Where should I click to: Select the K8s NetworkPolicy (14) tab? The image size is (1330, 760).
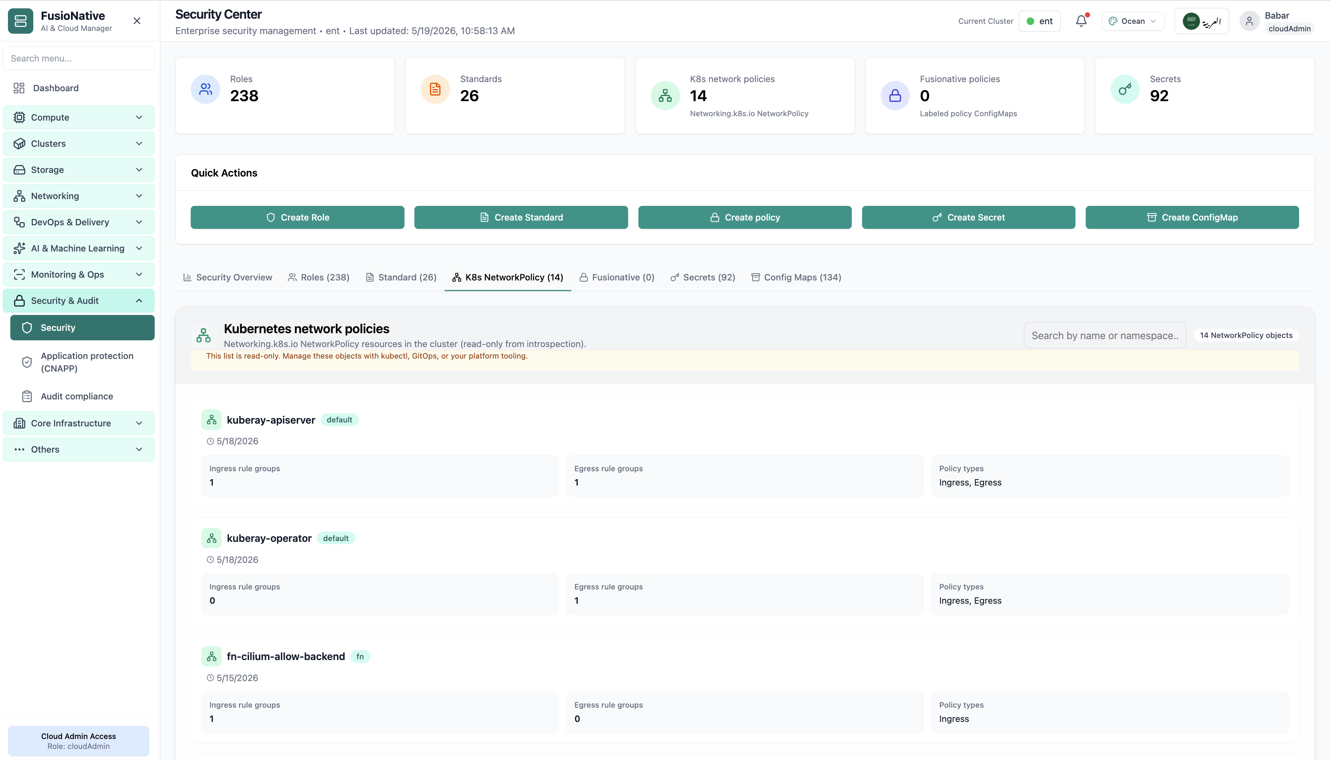508,277
